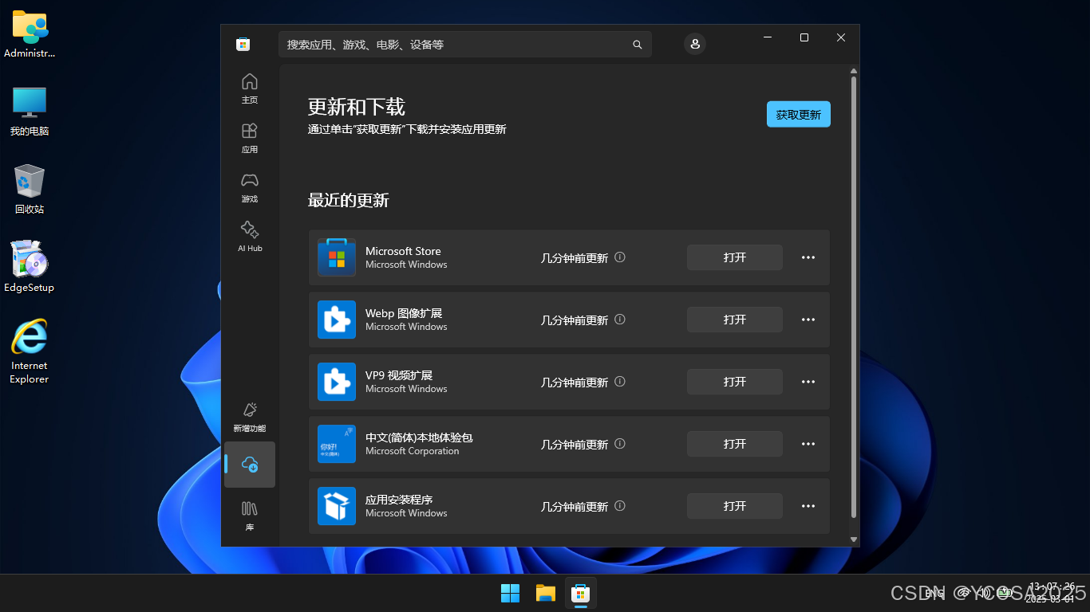Click the 中文(简体)本地体验包 name text
This screenshot has height=612, width=1090.
pyautogui.click(x=419, y=437)
